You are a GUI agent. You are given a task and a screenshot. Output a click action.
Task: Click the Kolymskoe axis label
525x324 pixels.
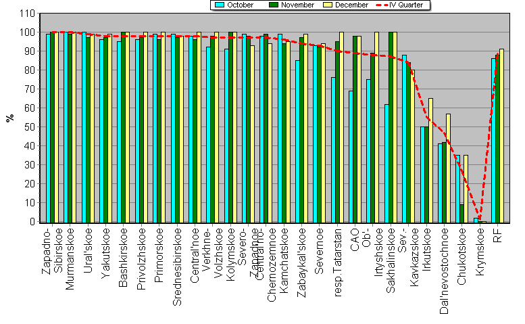(230, 254)
